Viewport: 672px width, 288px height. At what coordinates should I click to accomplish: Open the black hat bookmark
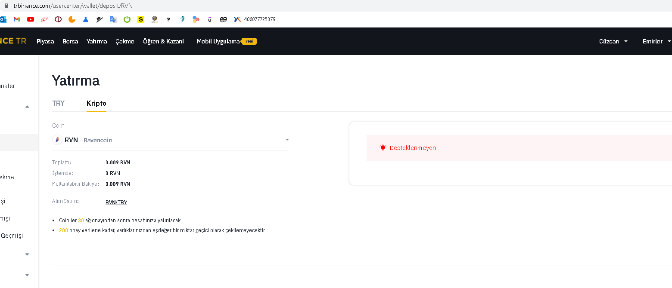click(x=100, y=19)
